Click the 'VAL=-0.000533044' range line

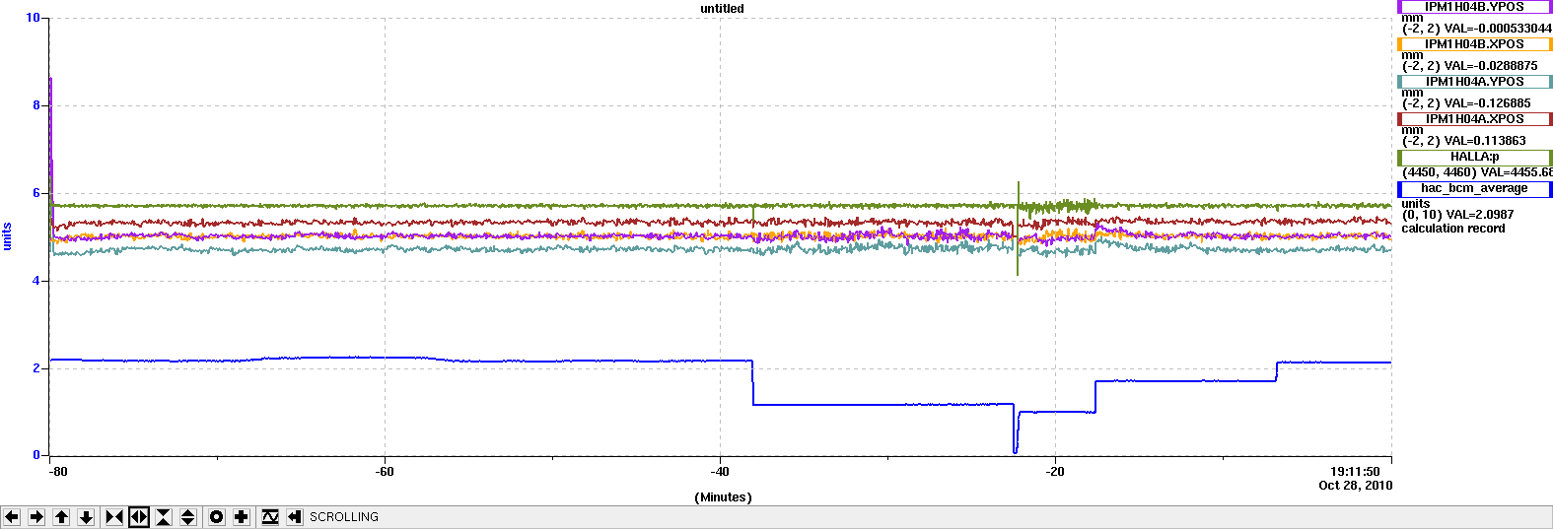[x=1477, y=29]
